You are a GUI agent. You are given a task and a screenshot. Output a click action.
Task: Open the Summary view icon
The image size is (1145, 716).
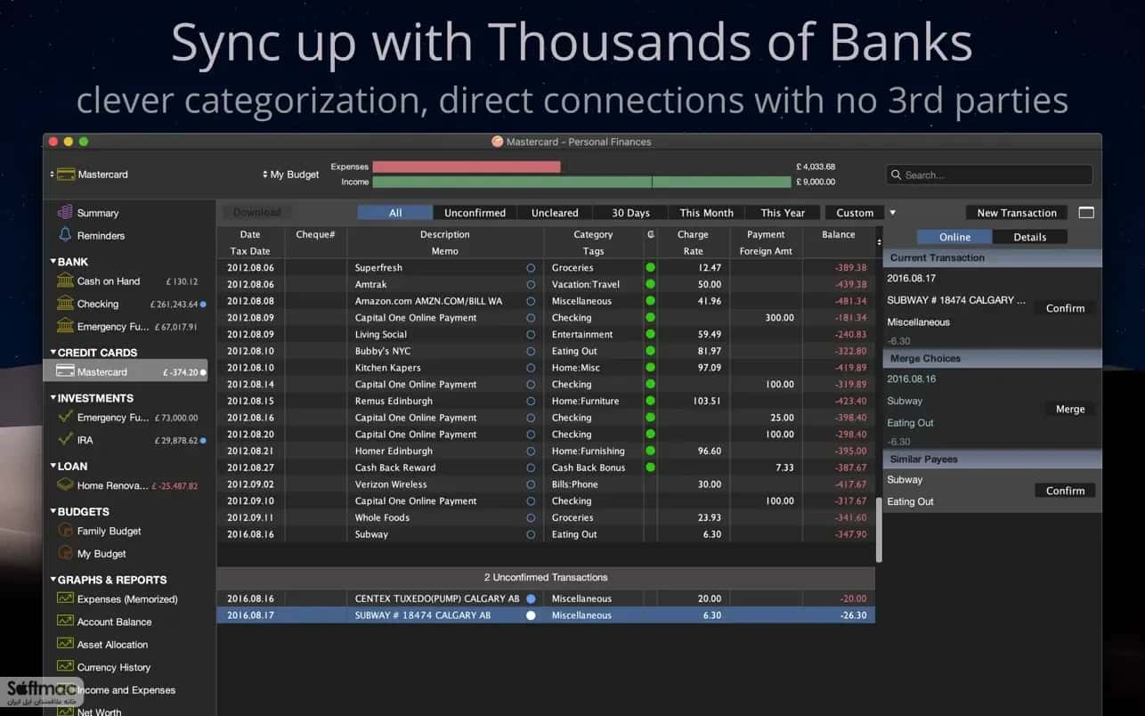(x=65, y=213)
